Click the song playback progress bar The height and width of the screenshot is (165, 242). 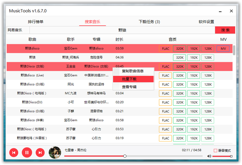pos(133,156)
